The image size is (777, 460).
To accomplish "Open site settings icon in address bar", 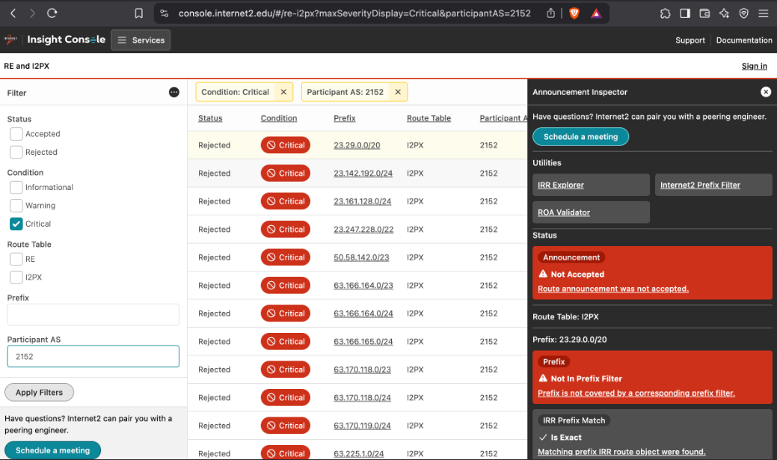I will (165, 13).
